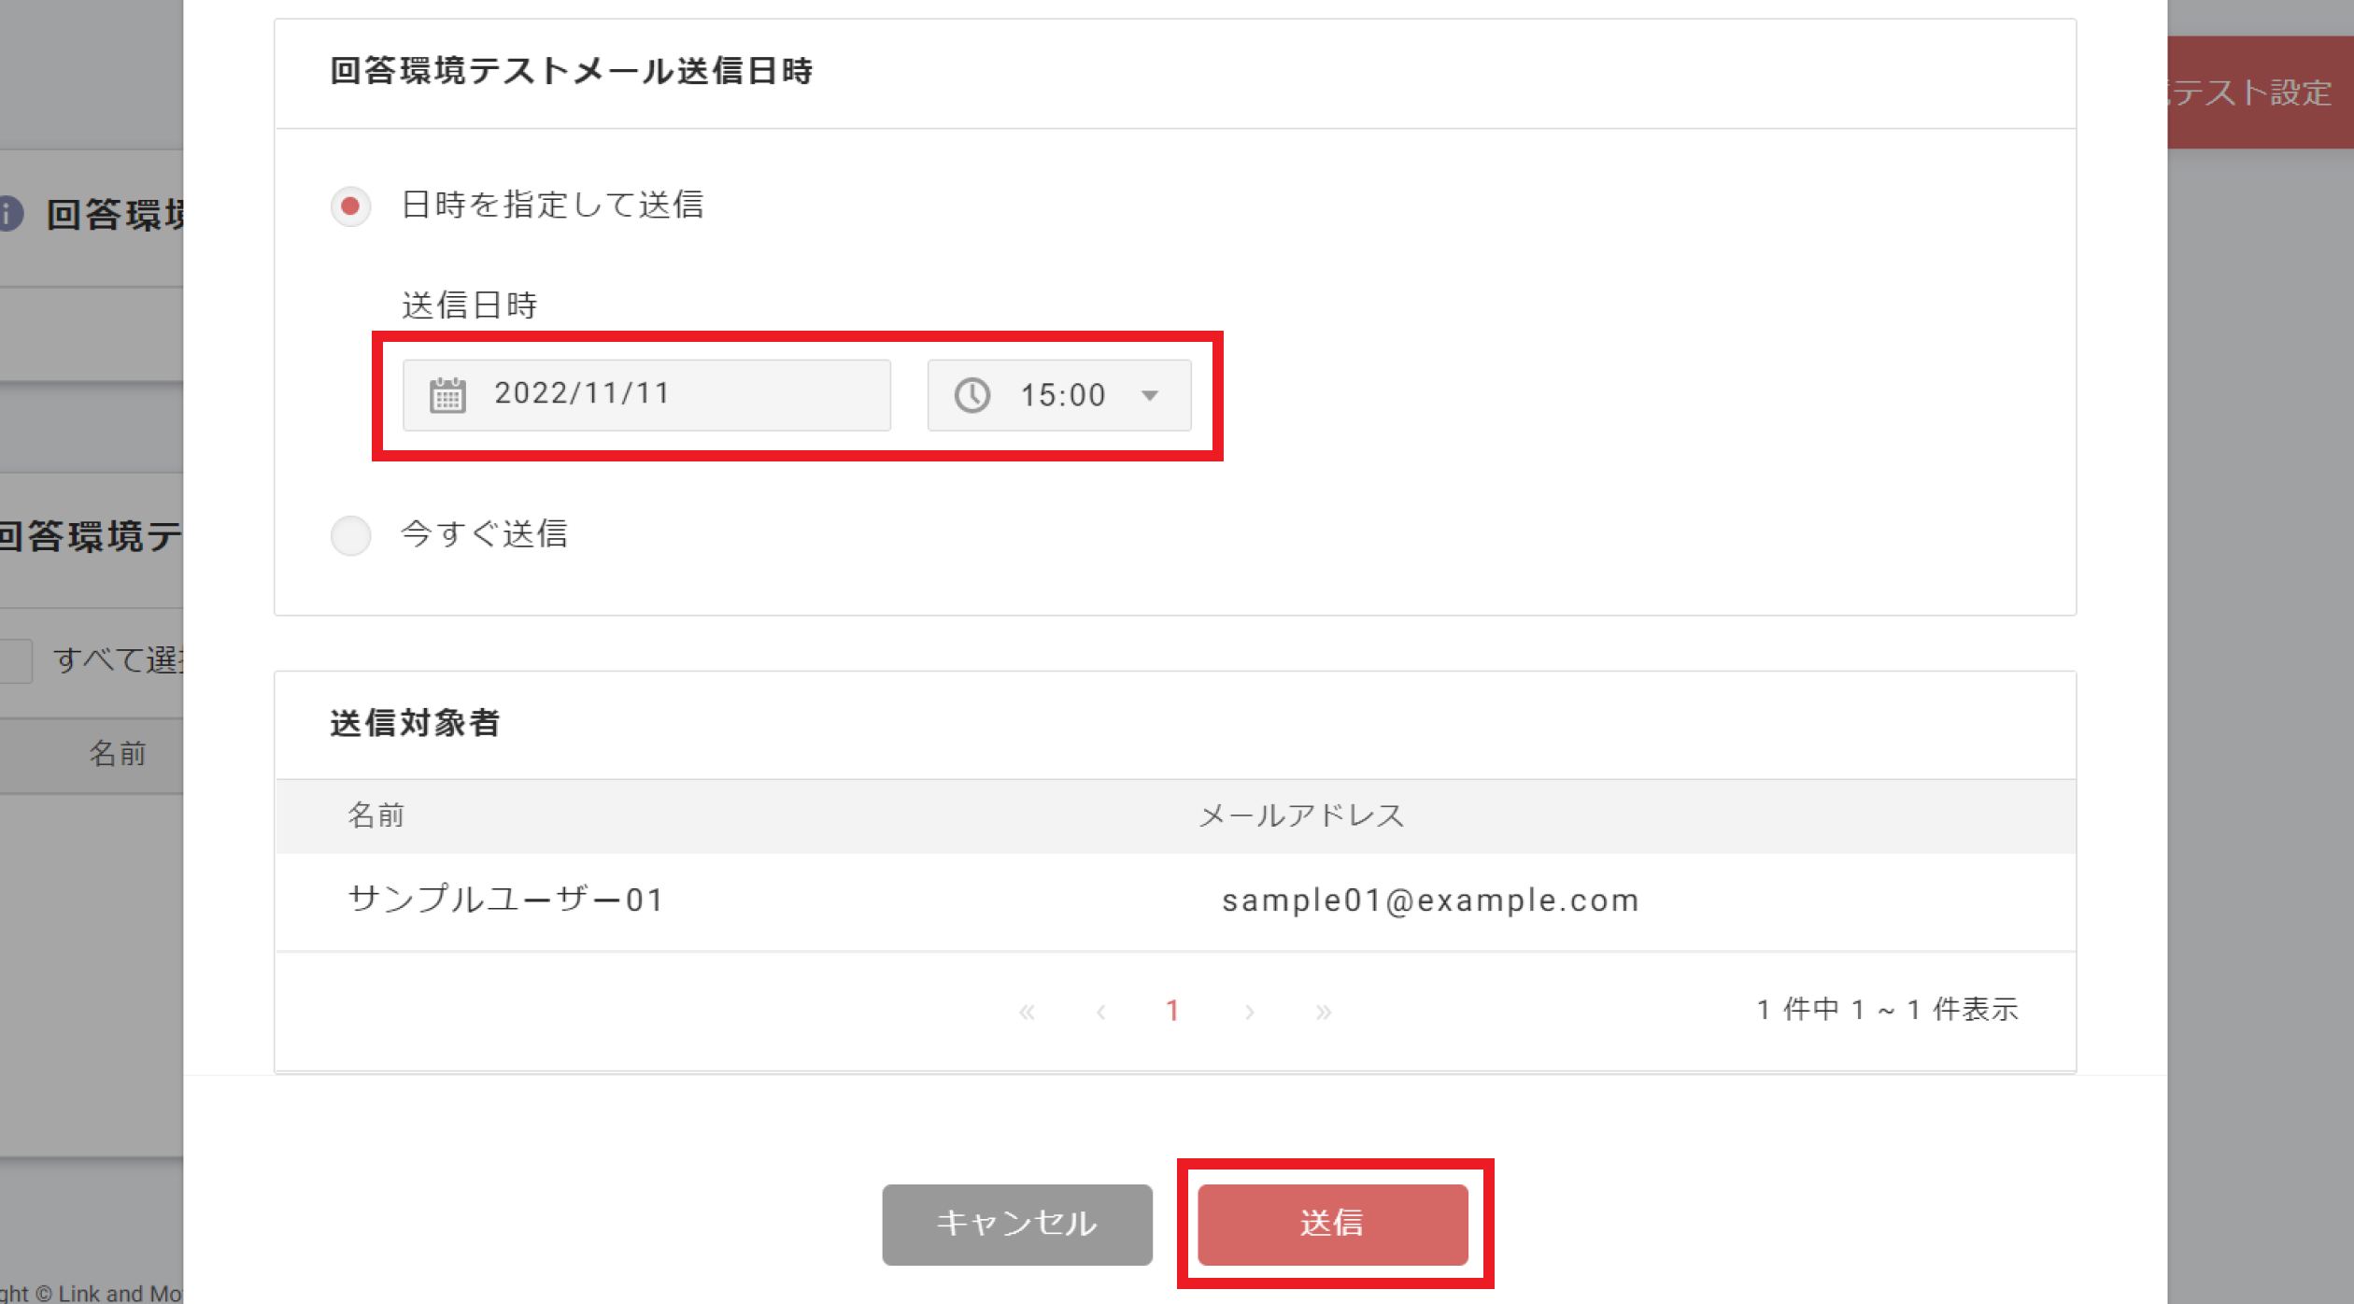This screenshot has height=1304, width=2354.
Task: Click the time dropdown arrow
Action: pos(1150,396)
